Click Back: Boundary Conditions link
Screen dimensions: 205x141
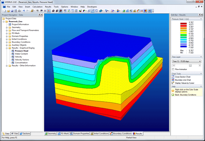coord(186,95)
